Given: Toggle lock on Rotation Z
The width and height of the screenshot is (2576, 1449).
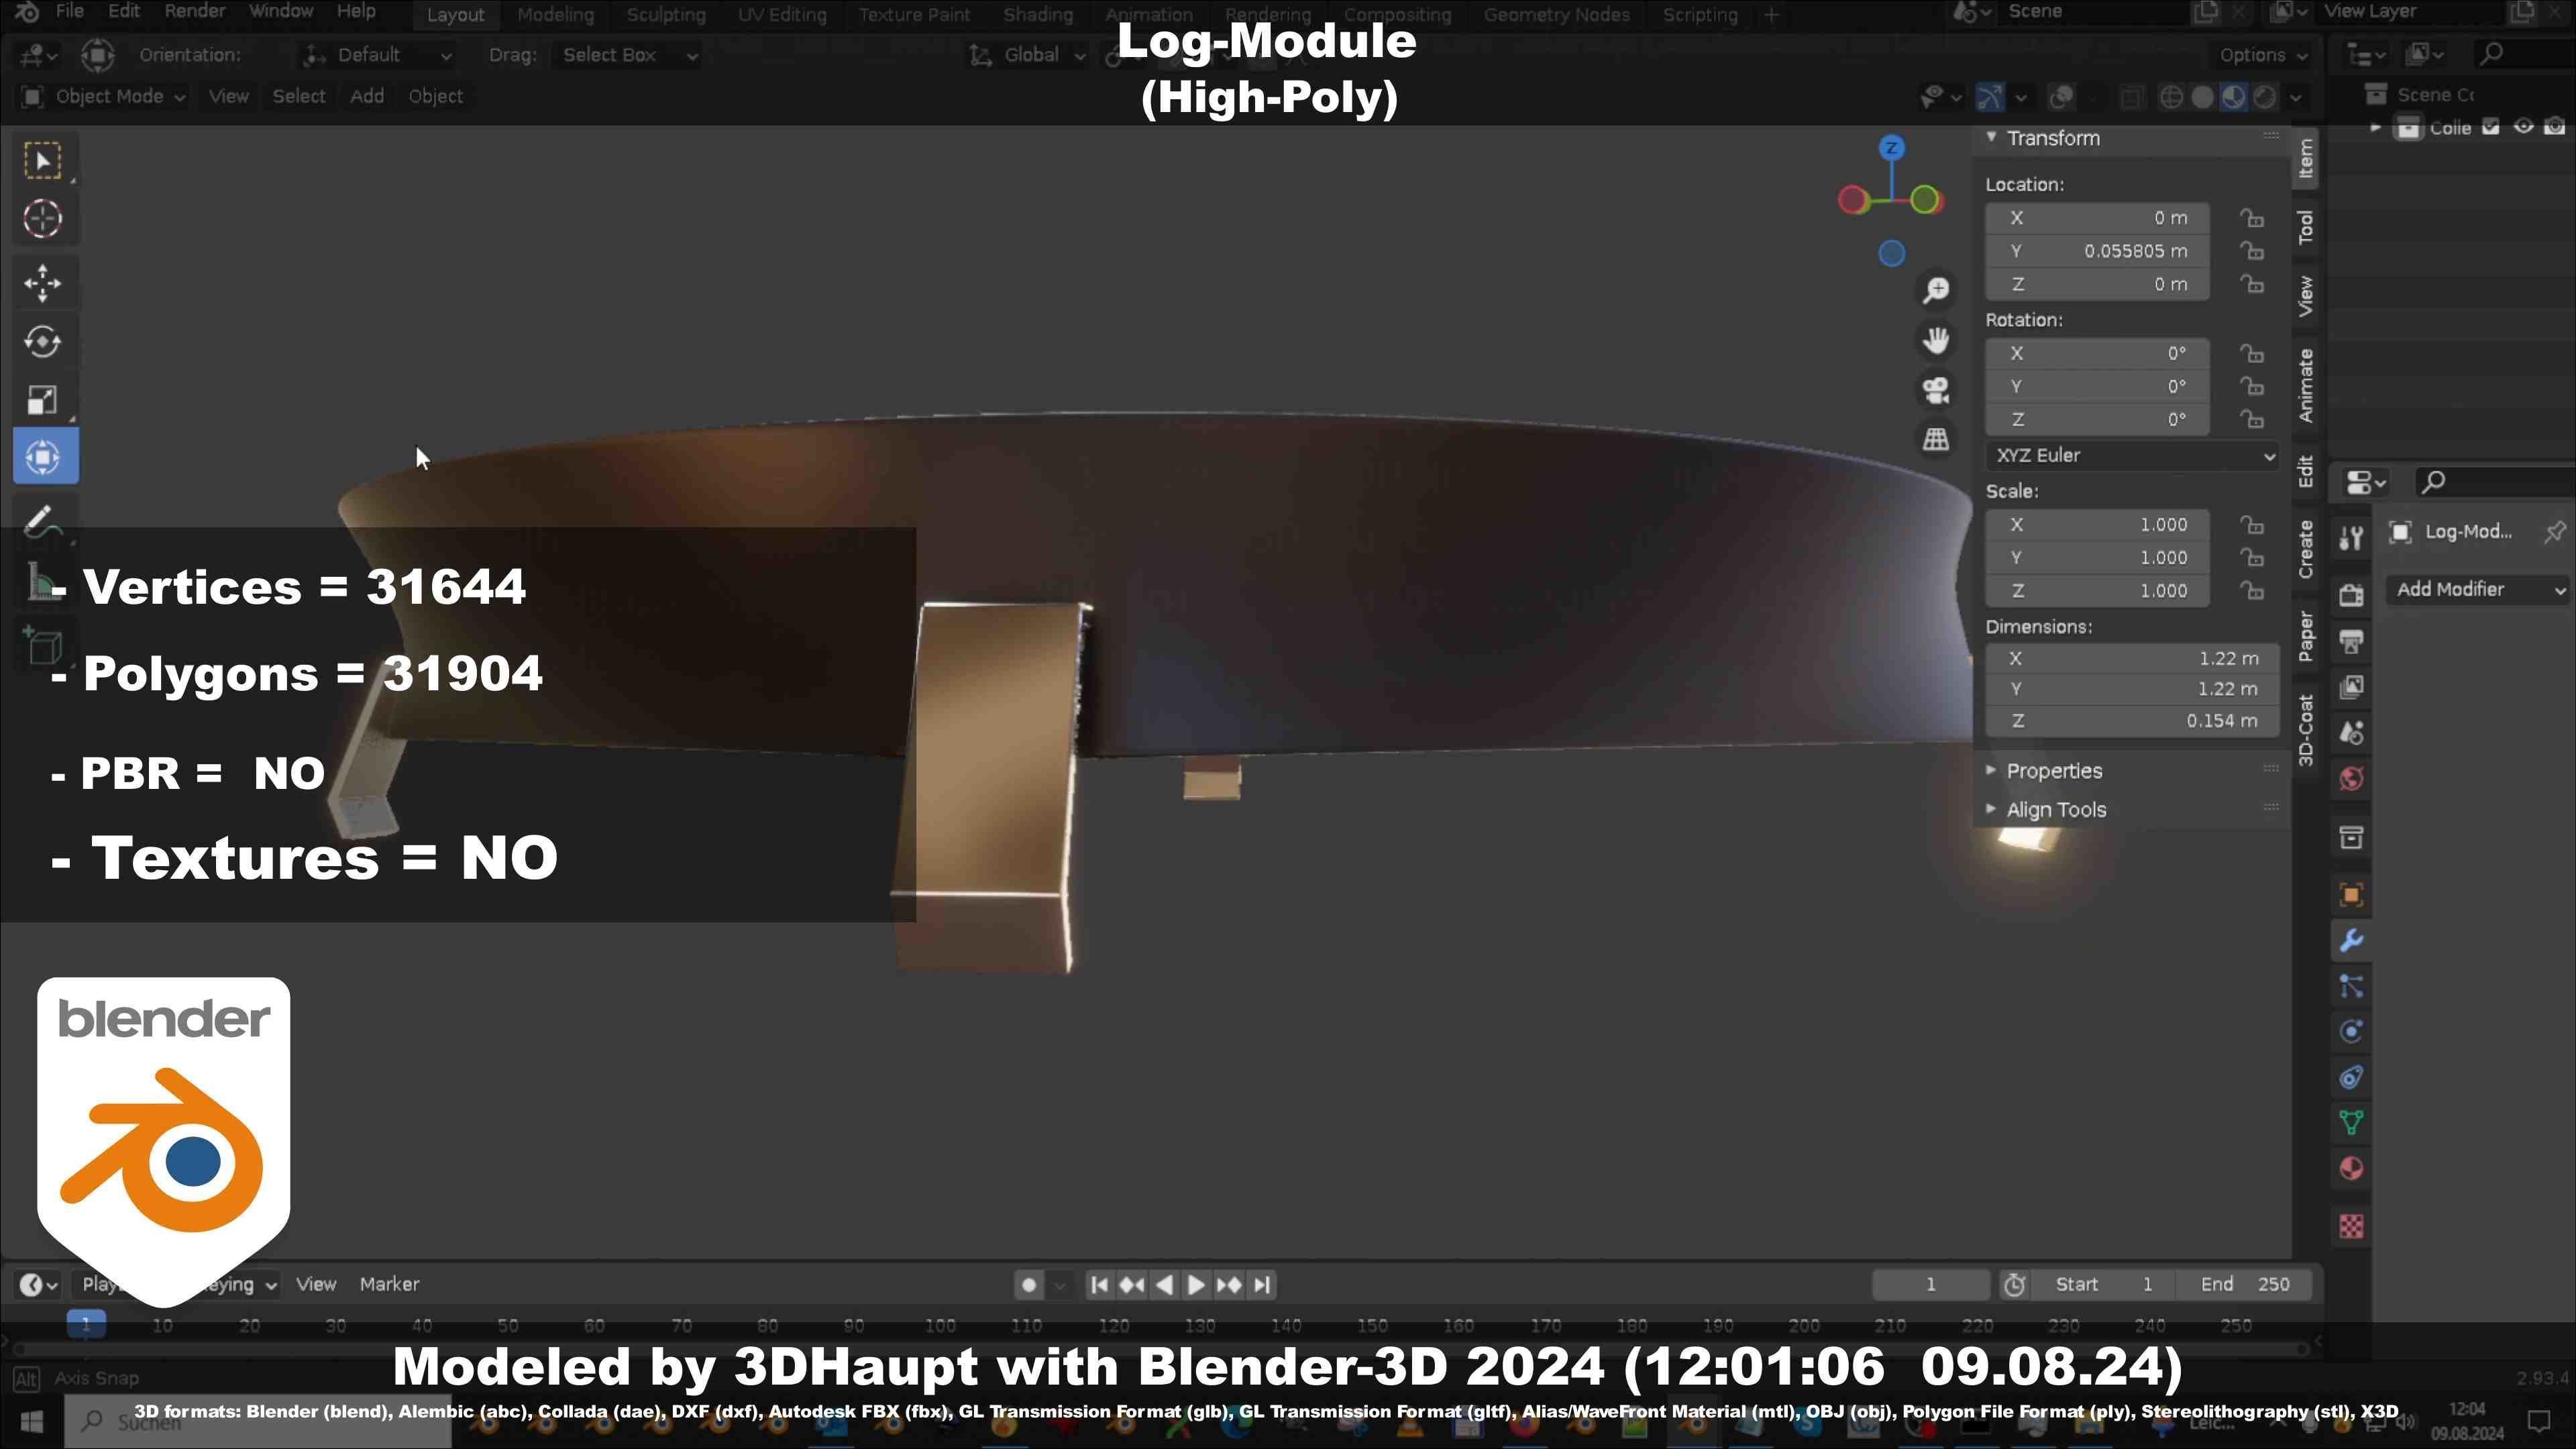Looking at the screenshot, I should [2251, 419].
